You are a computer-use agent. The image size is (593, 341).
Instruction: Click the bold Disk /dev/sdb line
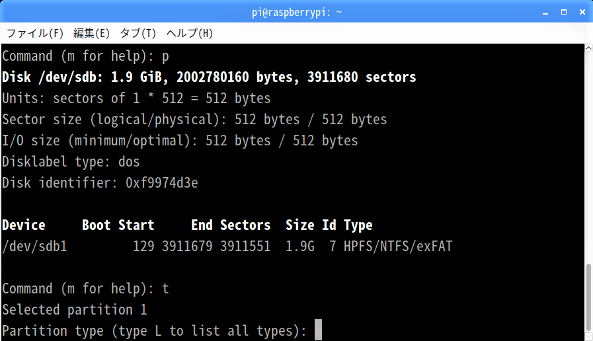[x=209, y=77]
